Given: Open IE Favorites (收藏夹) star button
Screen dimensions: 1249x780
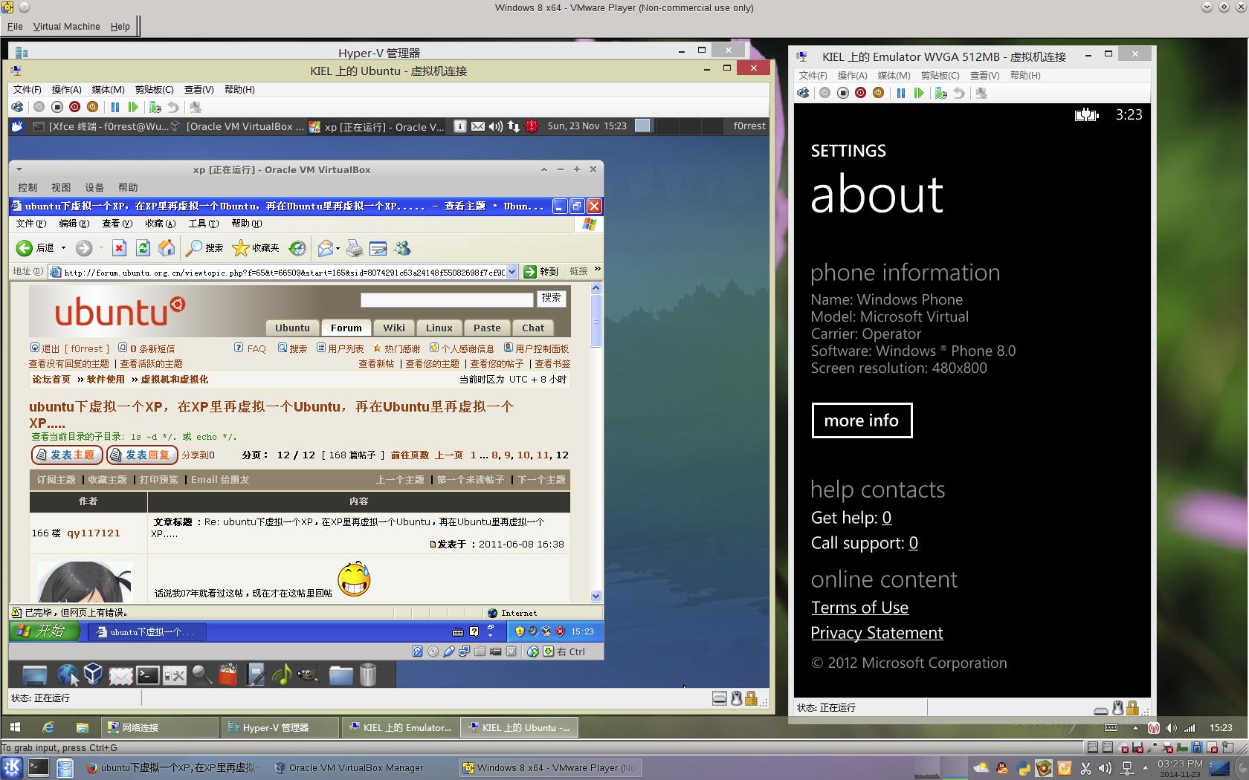Looking at the screenshot, I should click(x=256, y=248).
